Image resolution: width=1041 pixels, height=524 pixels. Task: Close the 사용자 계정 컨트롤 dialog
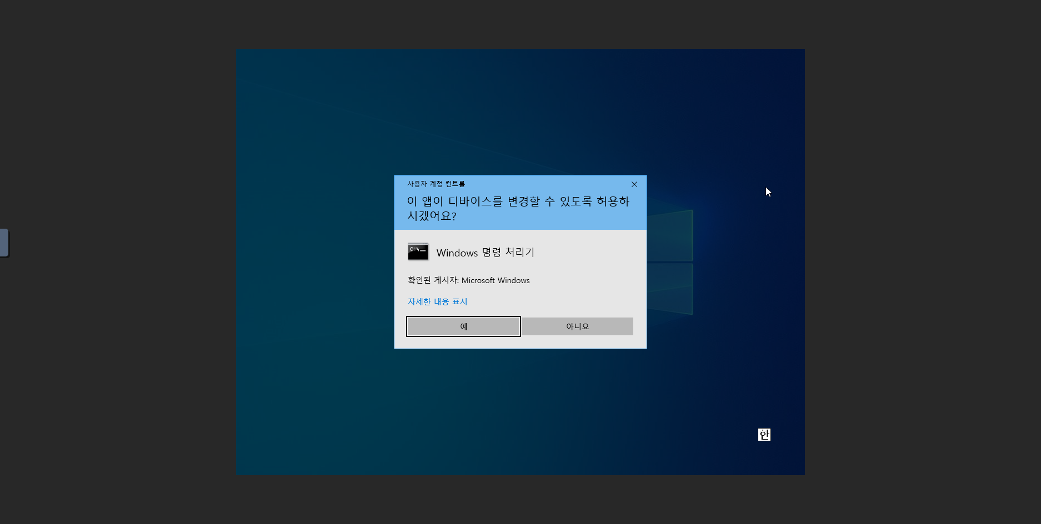(634, 184)
